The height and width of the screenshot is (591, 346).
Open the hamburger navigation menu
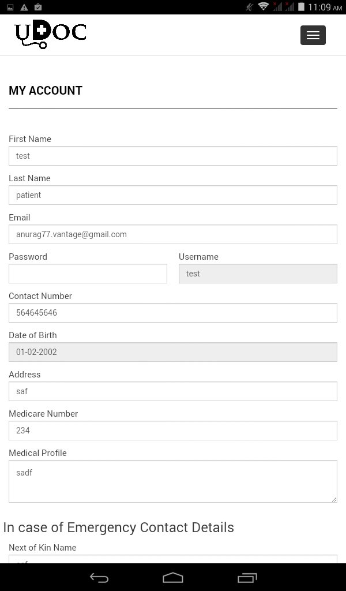[313, 35]
